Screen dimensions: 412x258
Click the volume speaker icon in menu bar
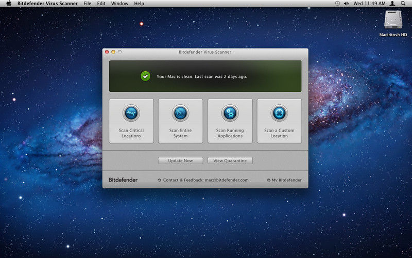[x=346, y=4]
